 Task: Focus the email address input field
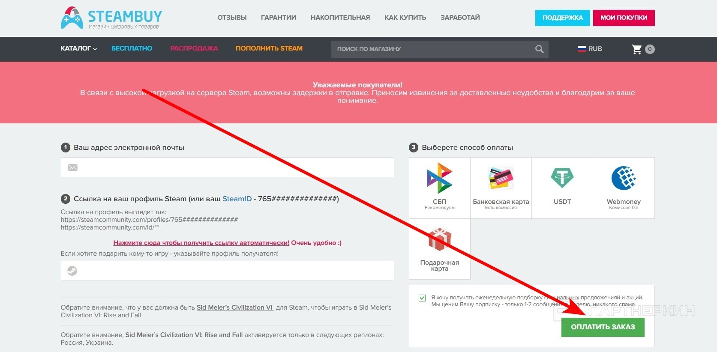pyautogui.click(x=228, y=167)
